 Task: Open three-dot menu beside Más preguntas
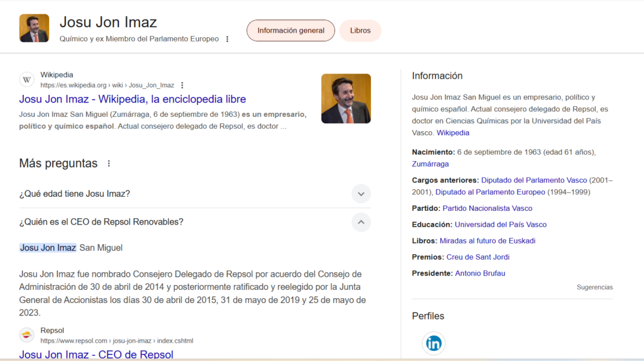109,164
